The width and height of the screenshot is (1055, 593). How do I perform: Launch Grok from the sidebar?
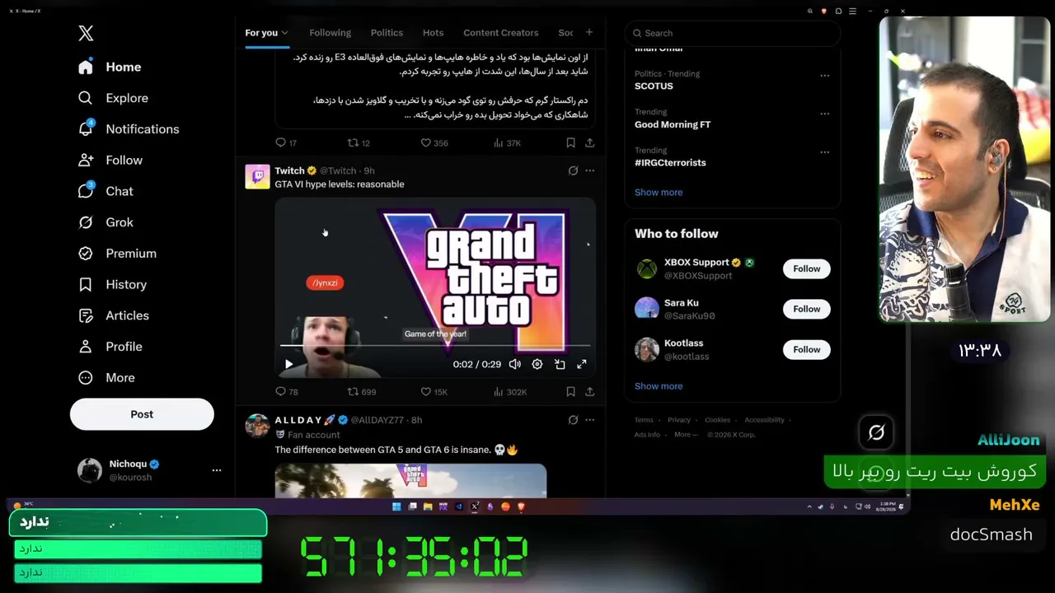[105, 222]
